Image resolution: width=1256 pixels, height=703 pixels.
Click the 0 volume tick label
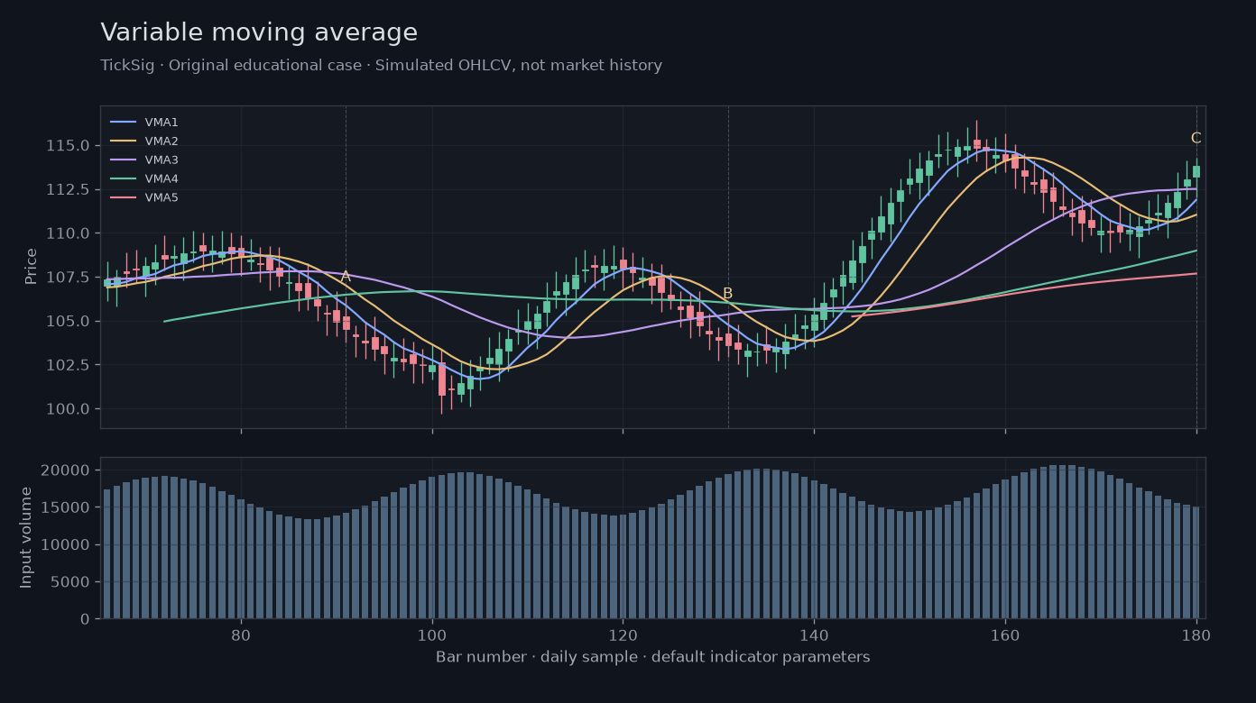pyautogui.click(x=85, y=619)
